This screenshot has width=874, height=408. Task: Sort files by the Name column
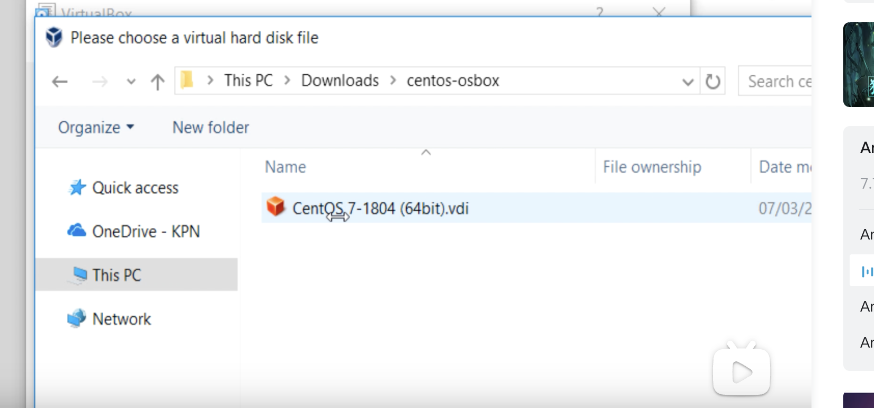(x=286, y=167)
